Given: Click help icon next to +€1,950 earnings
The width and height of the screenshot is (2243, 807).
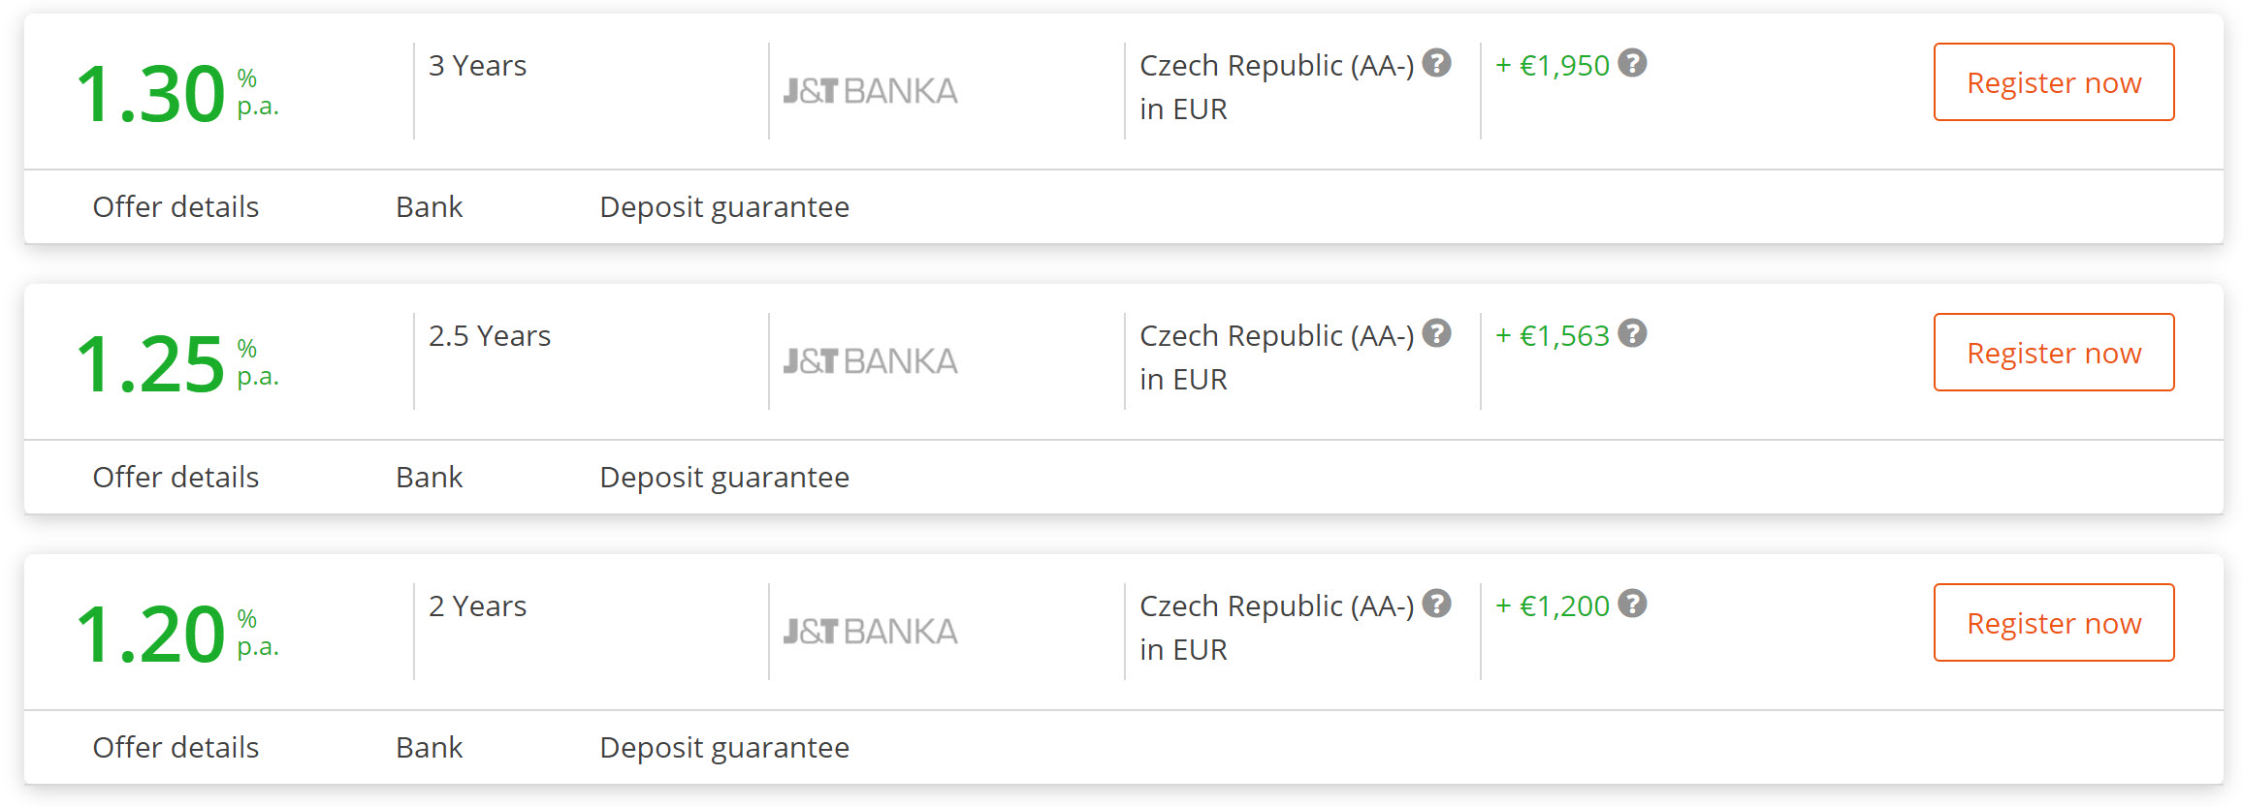Looking at the screenshot, I should pyautogui.click(x=1632, y=64).
